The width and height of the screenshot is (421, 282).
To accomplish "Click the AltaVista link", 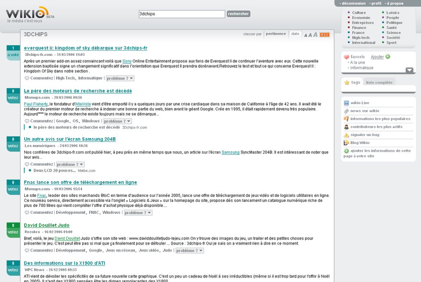I will tap(83, 104).
